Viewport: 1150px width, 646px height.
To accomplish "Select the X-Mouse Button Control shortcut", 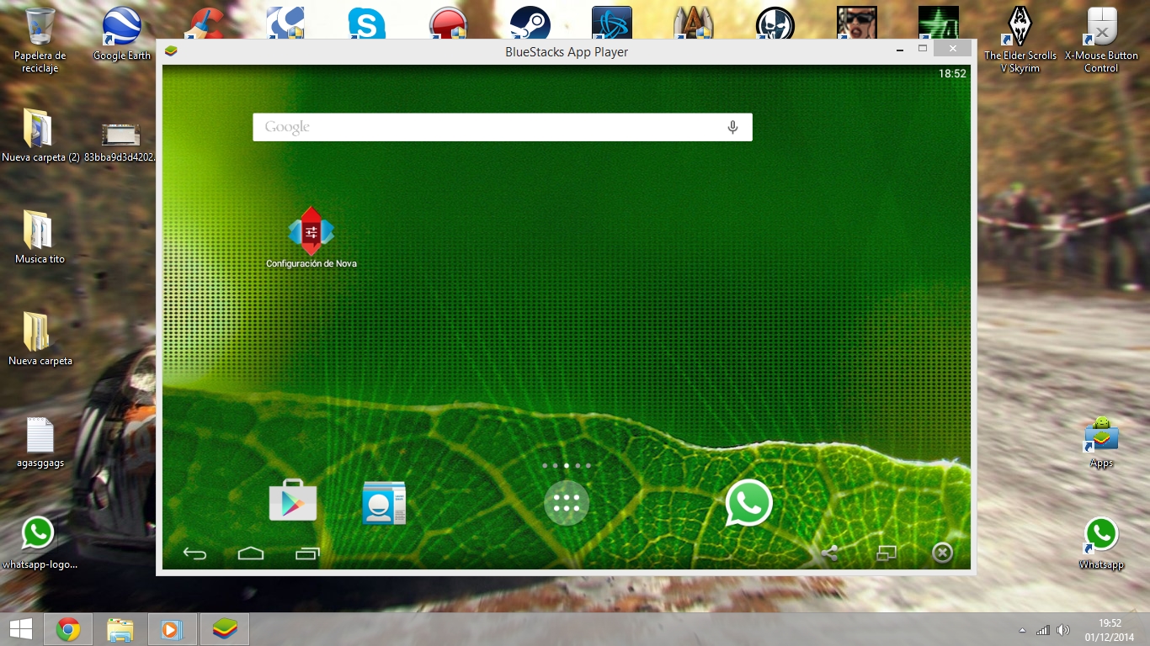I will pyautogui.click(x=1101, y=40).
